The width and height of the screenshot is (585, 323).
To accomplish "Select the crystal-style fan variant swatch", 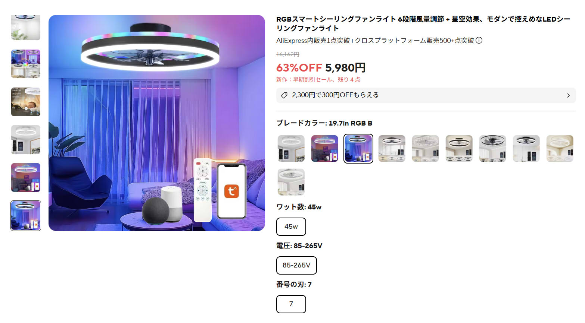I will click(426, 149).
